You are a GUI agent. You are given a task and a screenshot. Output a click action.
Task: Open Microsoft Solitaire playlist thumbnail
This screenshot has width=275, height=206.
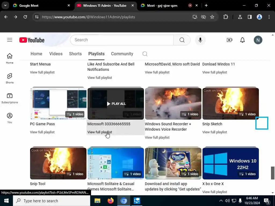(x=115, y=163)
